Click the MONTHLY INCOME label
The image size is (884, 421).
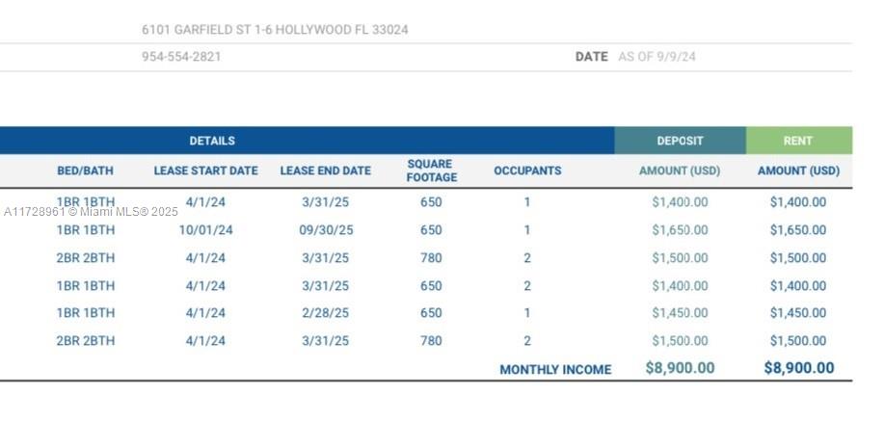[555, 369]
